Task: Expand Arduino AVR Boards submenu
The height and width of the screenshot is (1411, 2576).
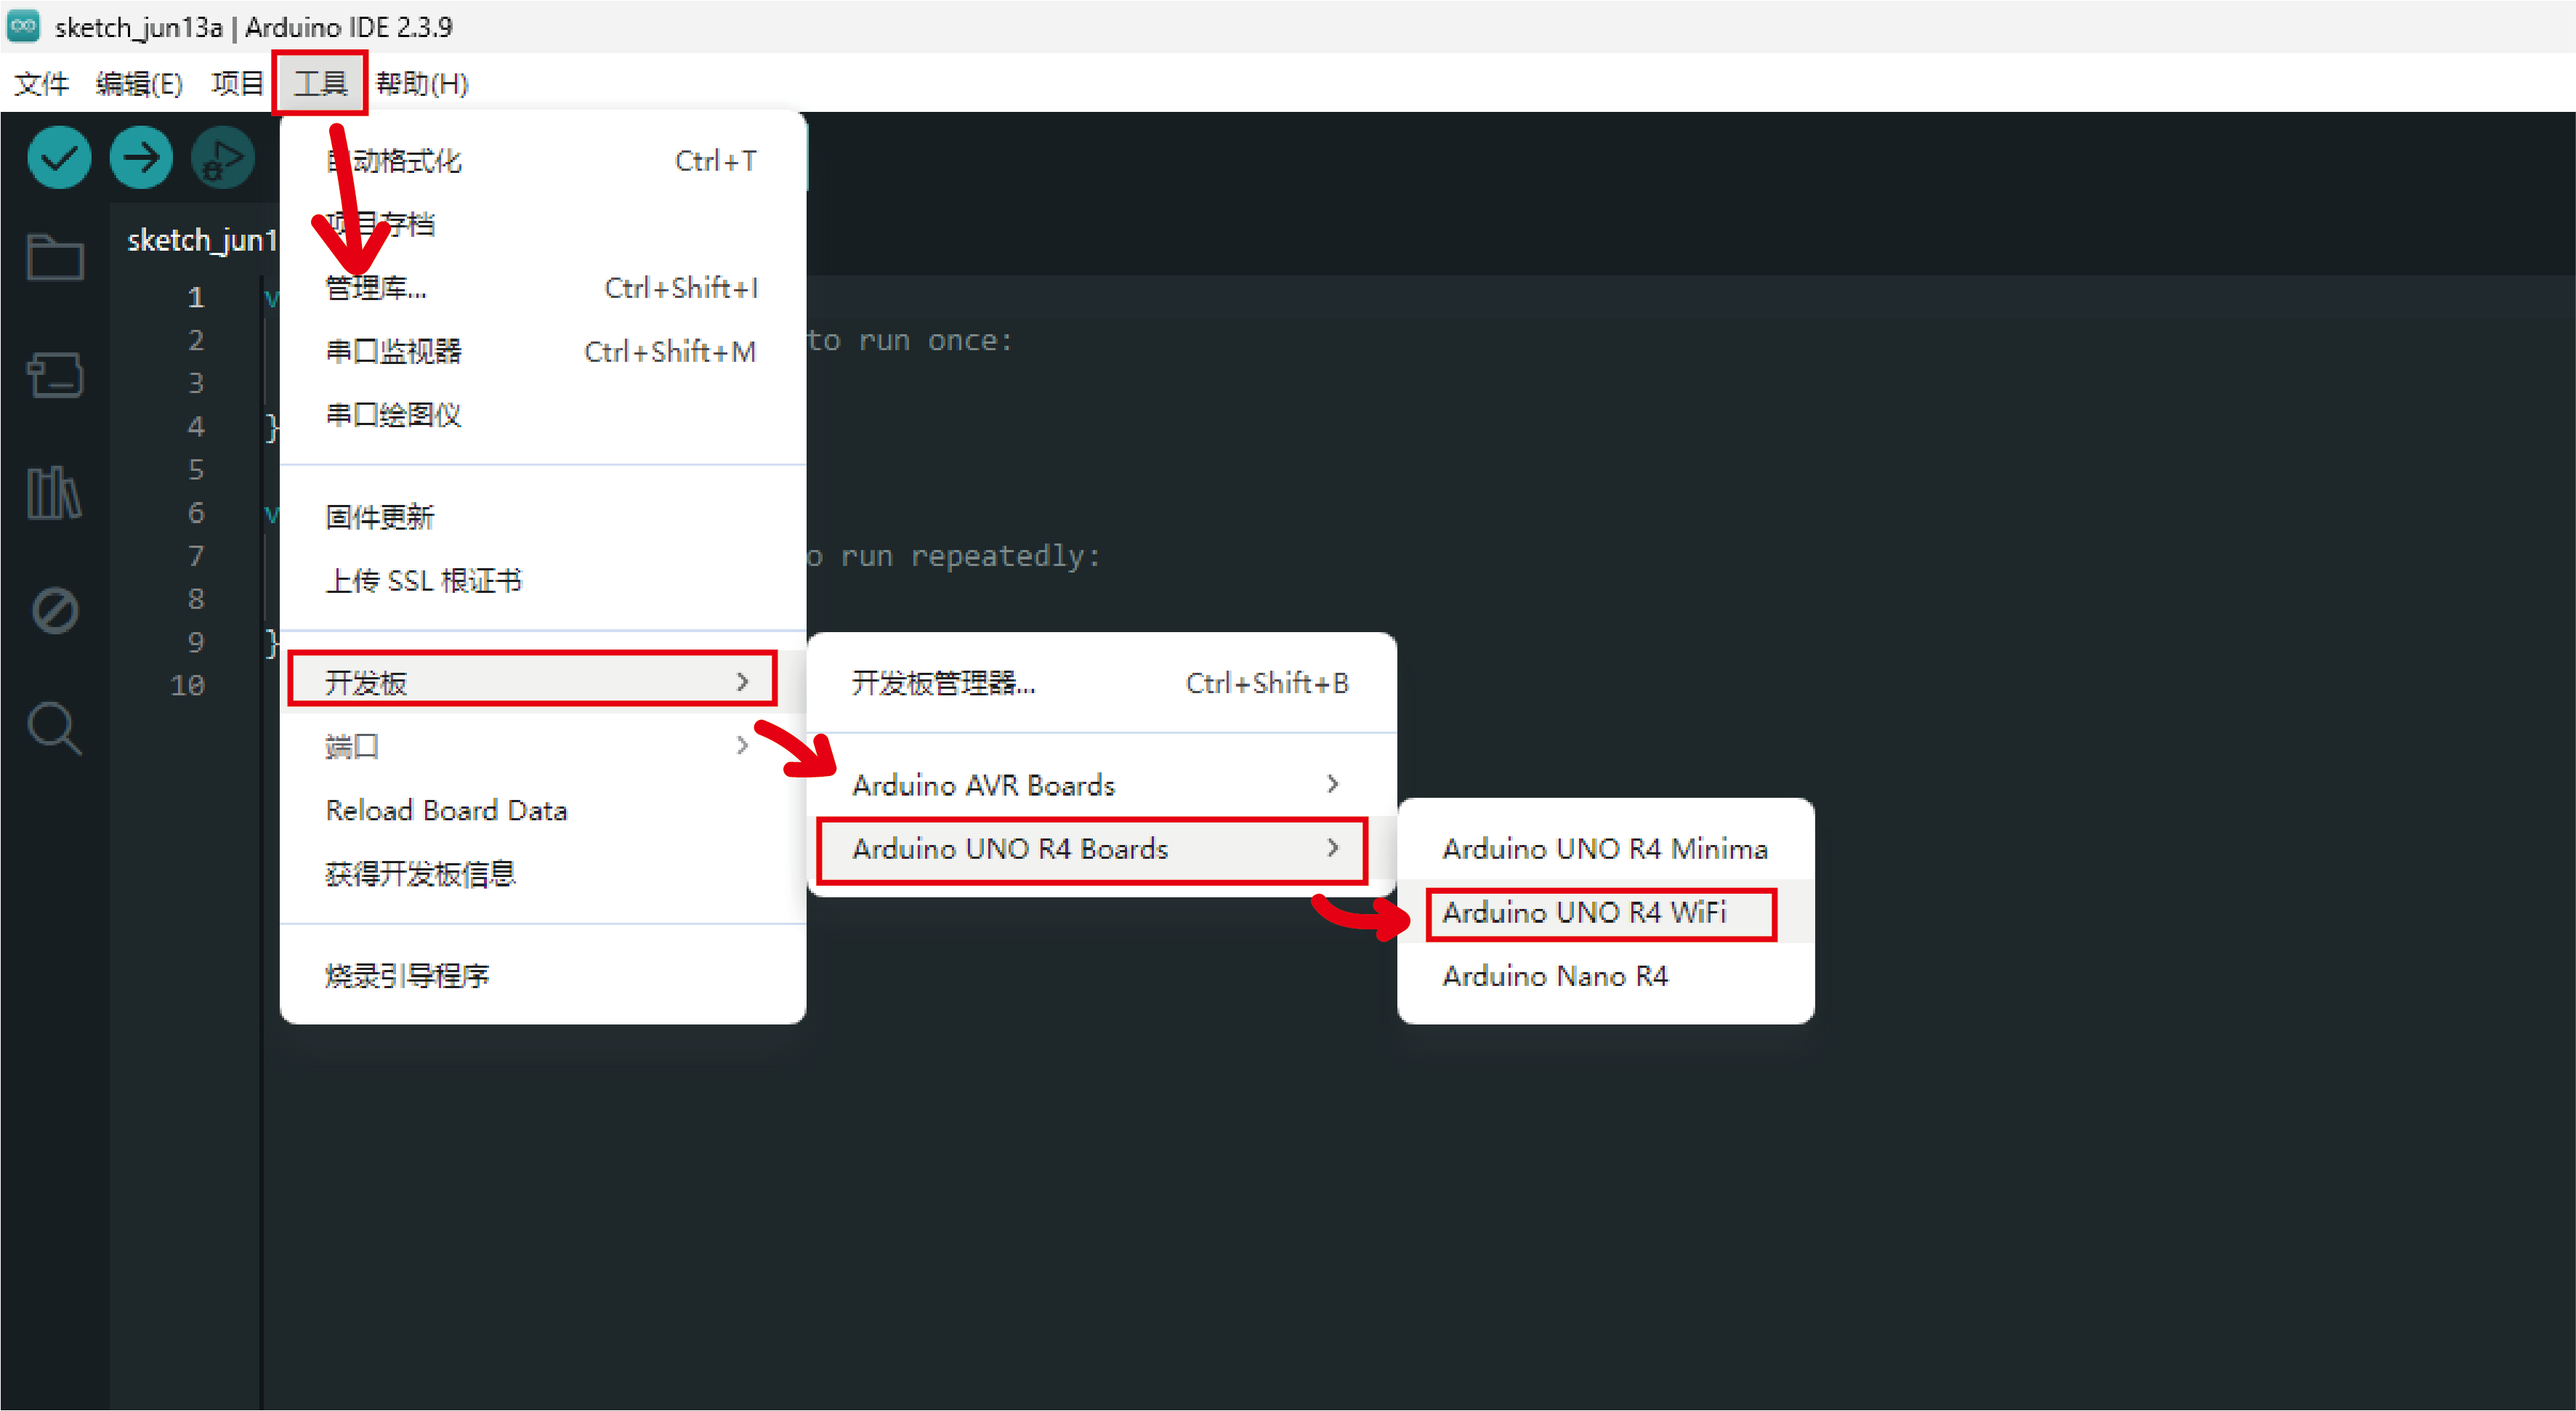Action: (1101, 785)
